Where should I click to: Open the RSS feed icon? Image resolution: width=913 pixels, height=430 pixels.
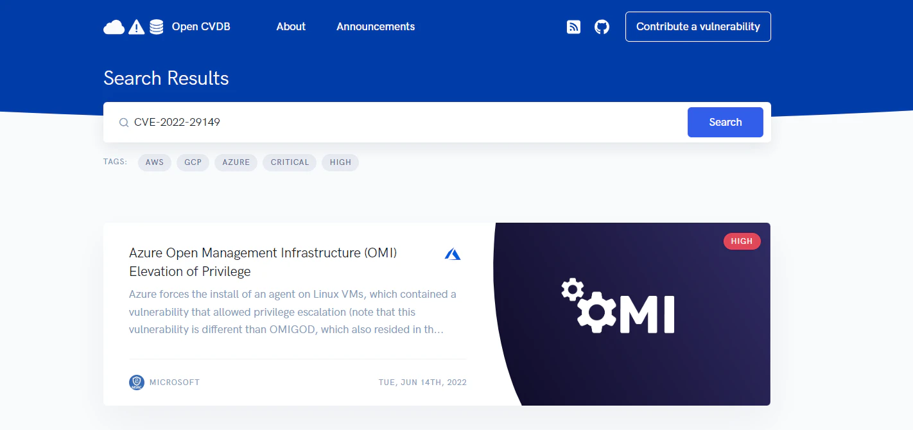573,27
